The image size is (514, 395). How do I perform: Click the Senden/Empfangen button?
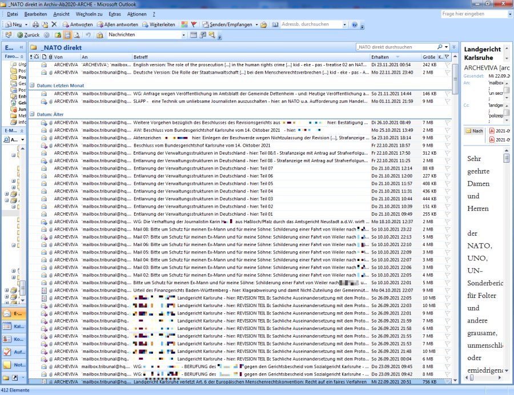[227, 25]
